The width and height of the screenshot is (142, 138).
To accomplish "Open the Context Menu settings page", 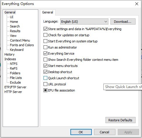I will coord(20,40).
